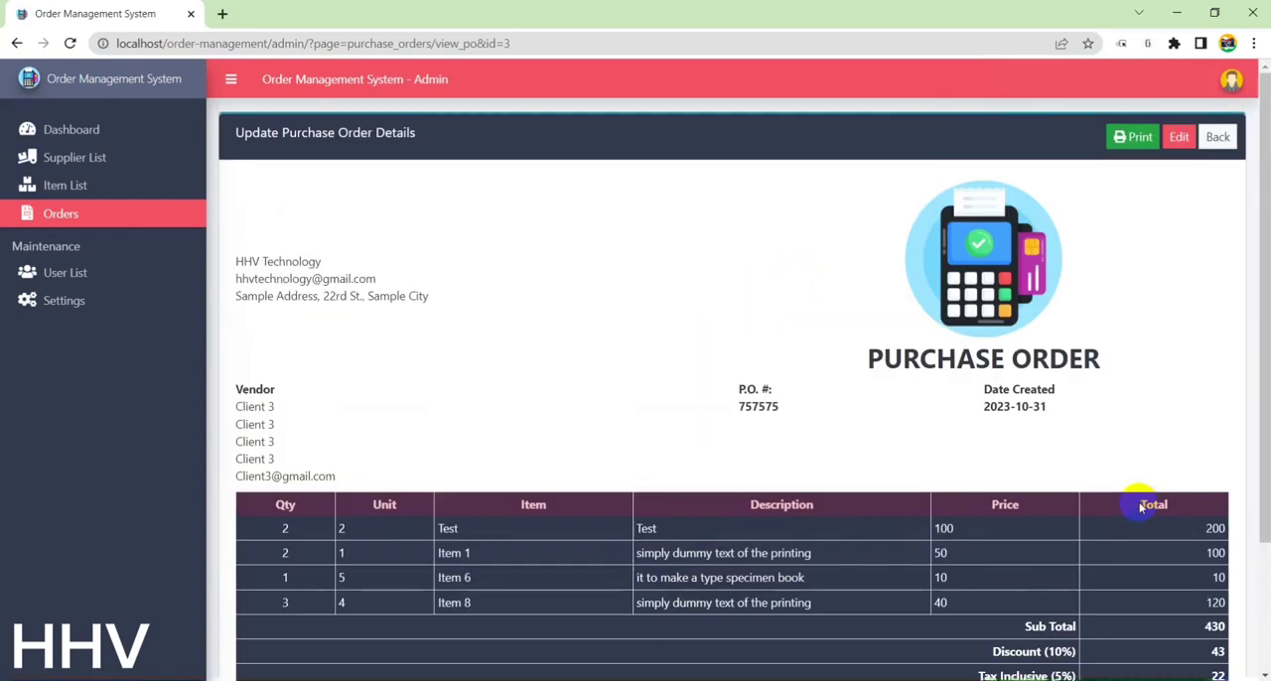Select the Test row total 200

point(1215,528)
